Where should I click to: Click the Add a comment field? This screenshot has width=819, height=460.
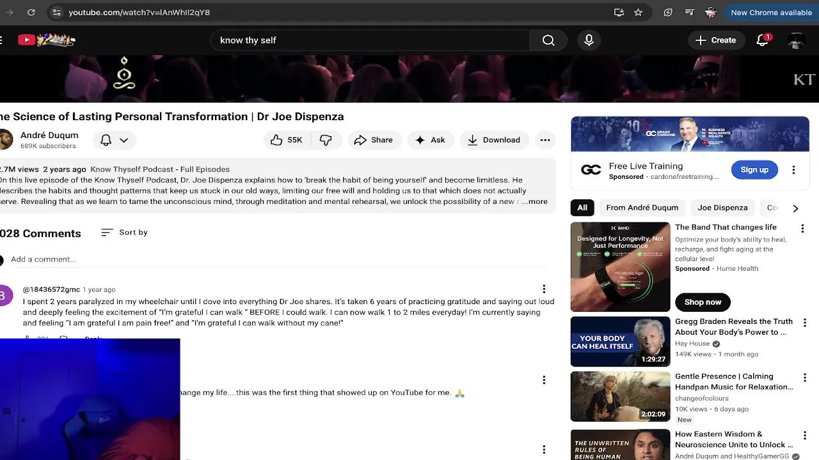279,259
